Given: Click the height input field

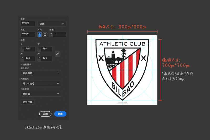Looking at the screenshot, I should point(28,34).
